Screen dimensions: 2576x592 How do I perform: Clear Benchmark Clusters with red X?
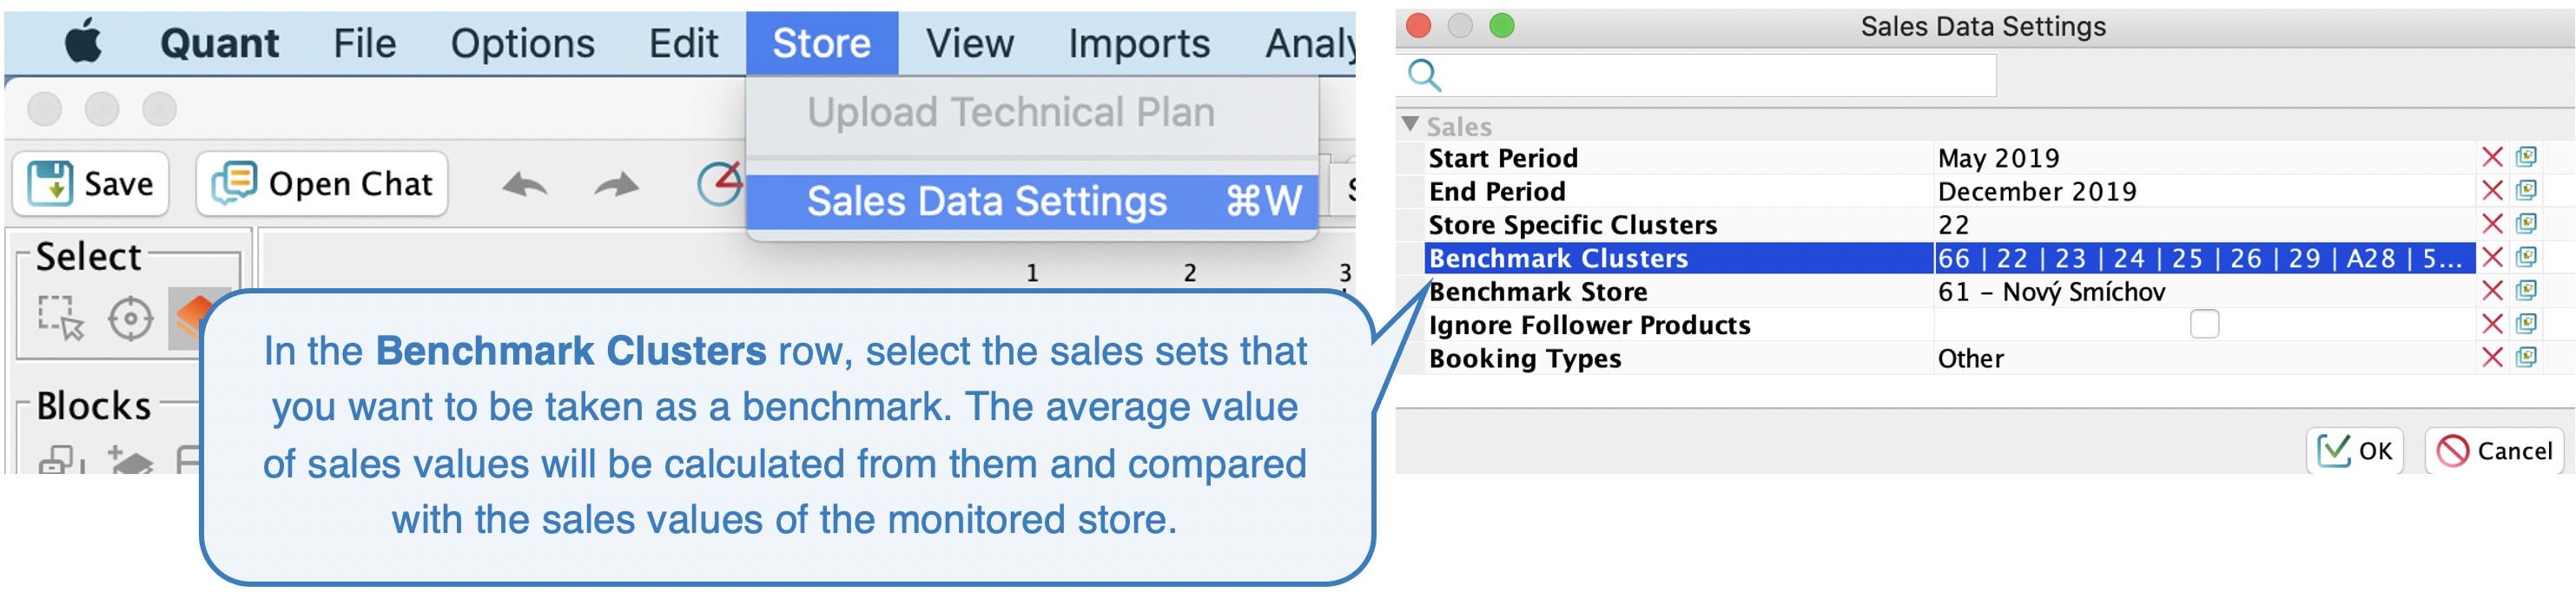pos(2492,257)
